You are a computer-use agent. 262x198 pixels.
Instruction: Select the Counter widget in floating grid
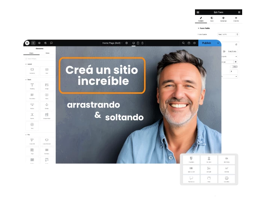point(226,170)
